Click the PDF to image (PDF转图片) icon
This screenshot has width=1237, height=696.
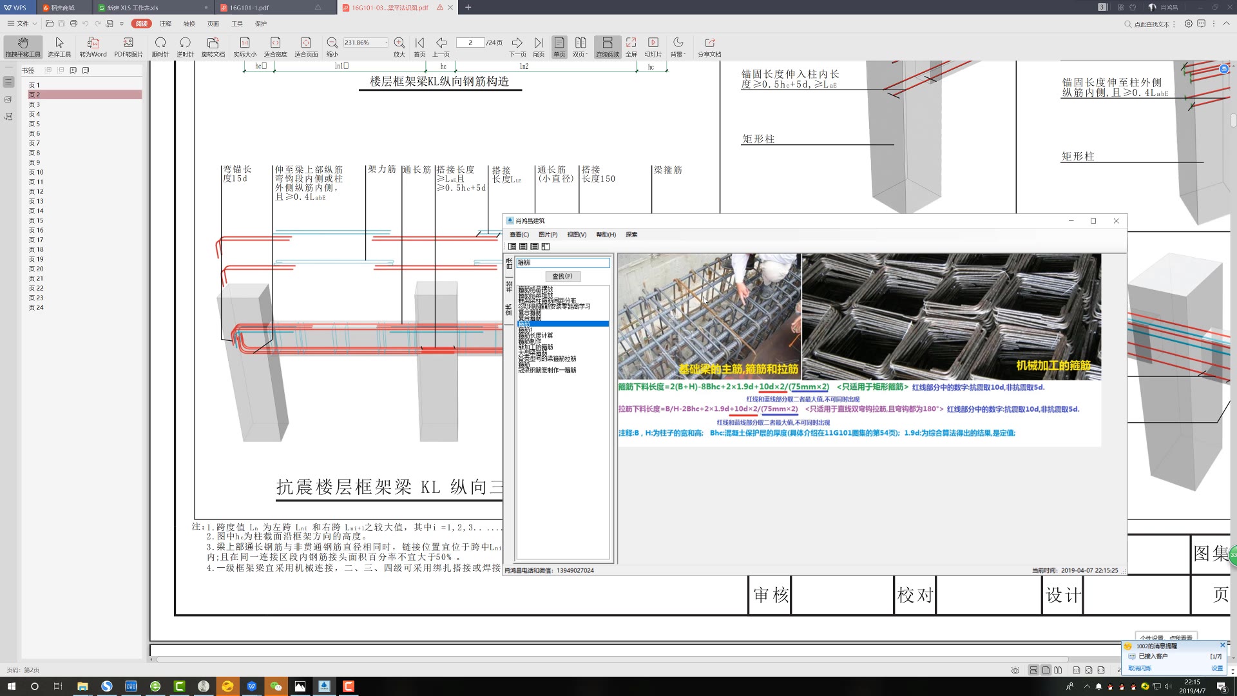[x=128, y=46]
